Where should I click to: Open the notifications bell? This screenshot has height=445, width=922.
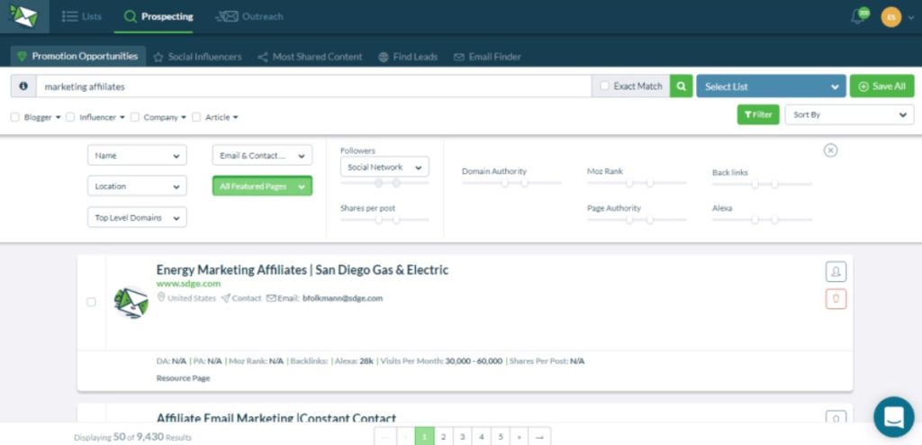[x=858, y=17]
